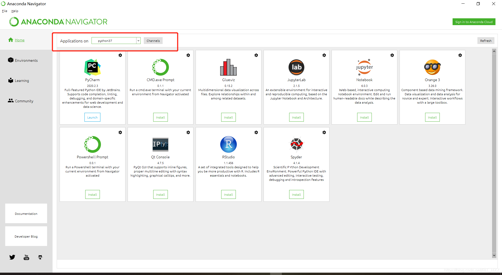Click the scrollbar up arrow

click(x=494, y=51)
